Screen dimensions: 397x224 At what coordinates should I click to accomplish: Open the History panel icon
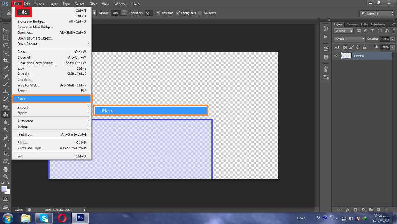[326, 29]
